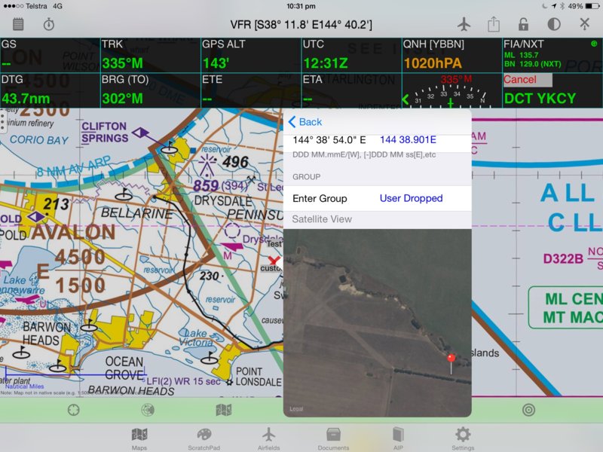Screen dimensions: 603x452
Task: Tap the red pin in satellite view
Action: pos(451,359)
